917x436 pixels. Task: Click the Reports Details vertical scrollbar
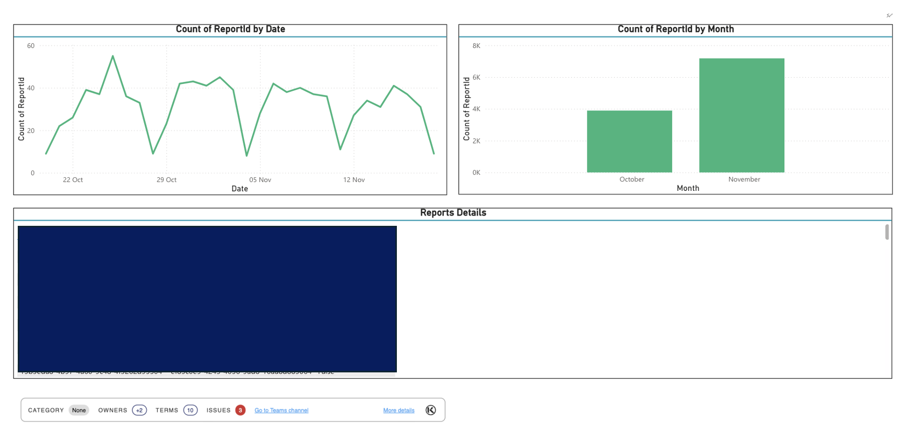pyautogui.click(x=887, y=232)
